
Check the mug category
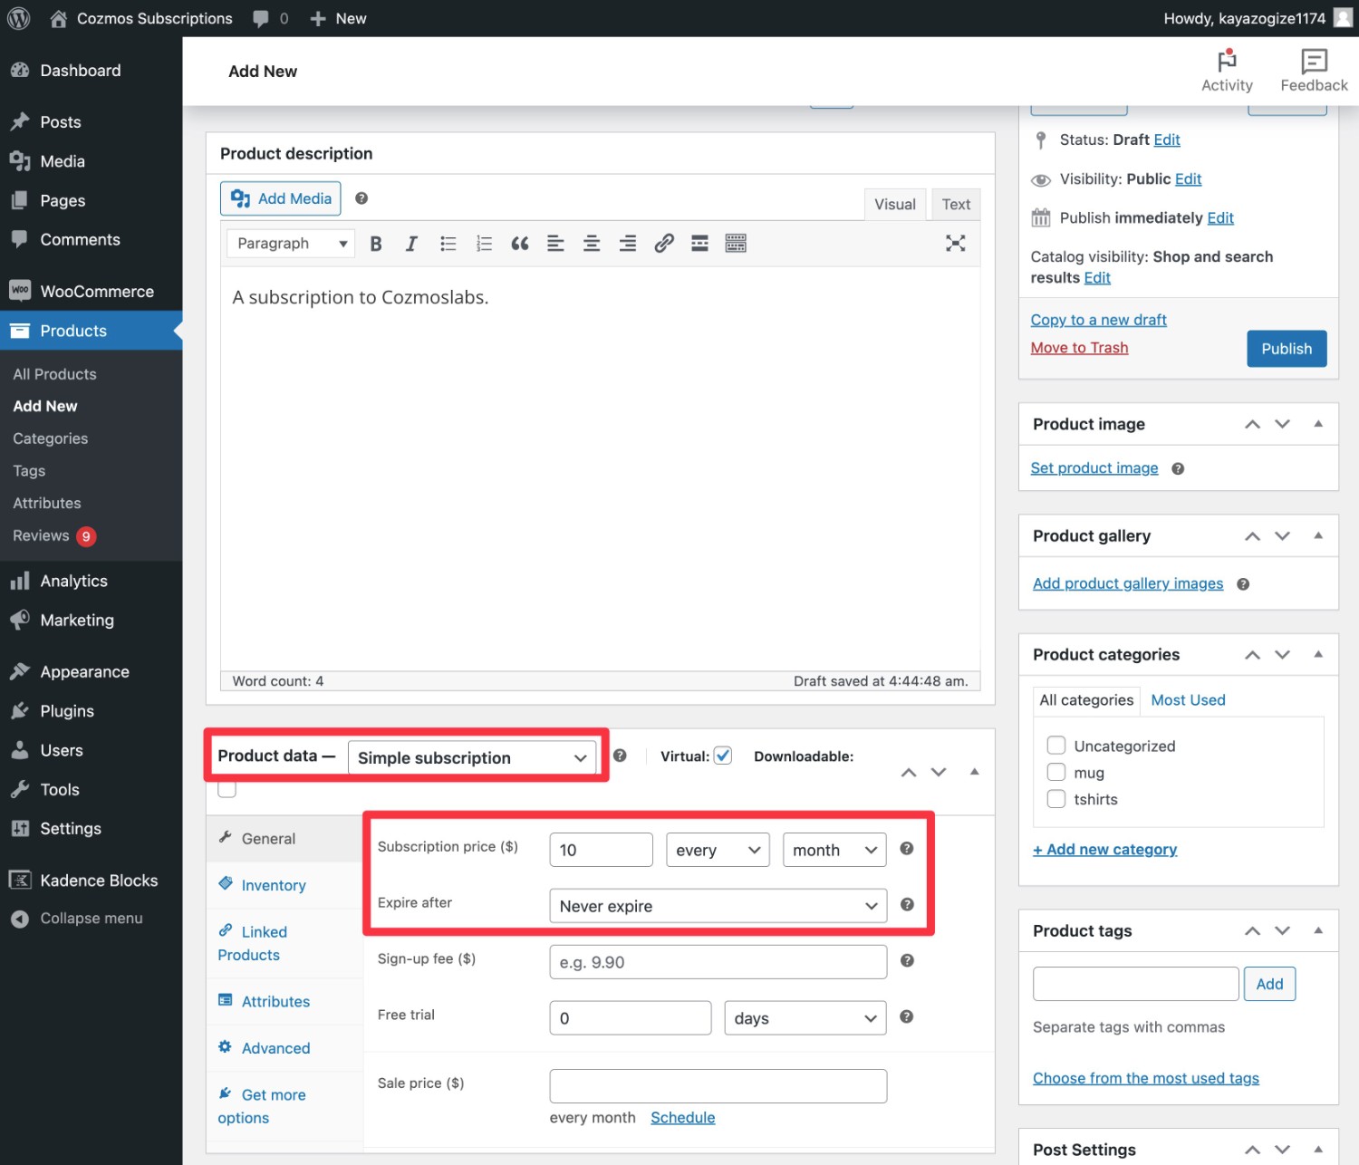pos(1056,772)
